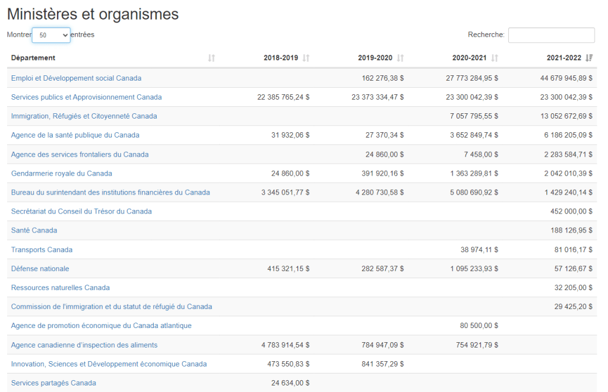Focus the Recherche search field
Screen dimensions: 608x392
551,35
